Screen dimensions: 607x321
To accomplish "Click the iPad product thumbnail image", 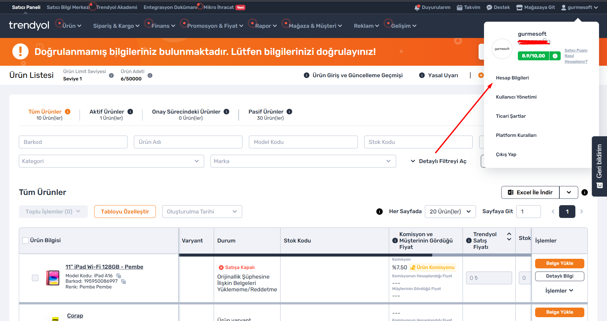I will pos(53,278).
